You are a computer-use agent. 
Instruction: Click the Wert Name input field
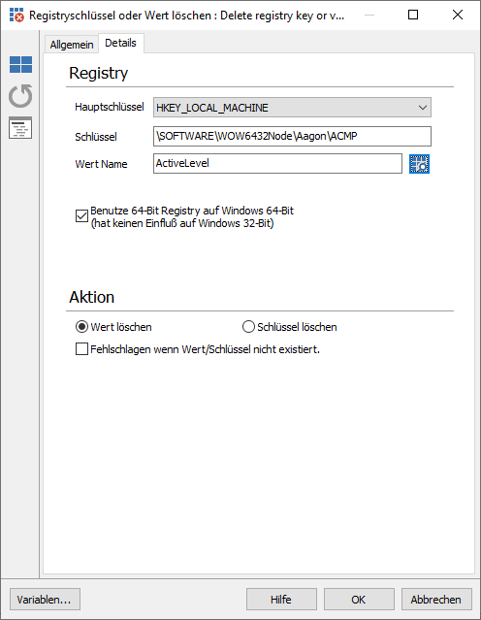click(x=277, y=163)
